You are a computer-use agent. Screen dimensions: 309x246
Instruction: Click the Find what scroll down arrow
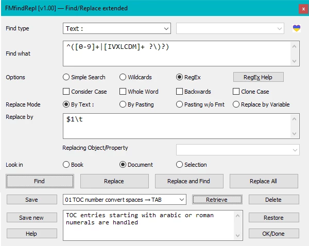tap(295, 61)
